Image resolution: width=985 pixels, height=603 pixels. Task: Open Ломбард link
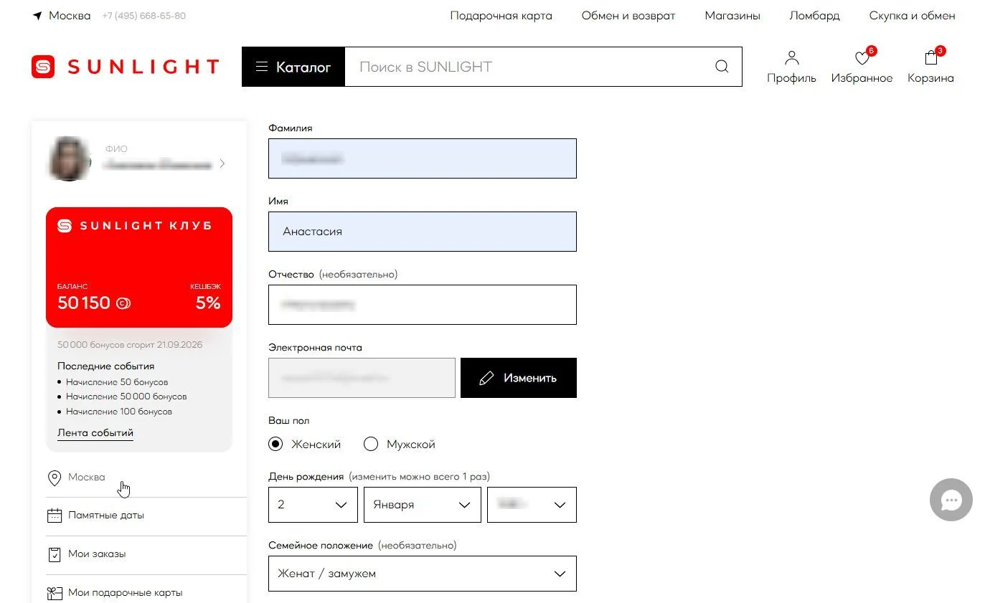coord(814,15)
